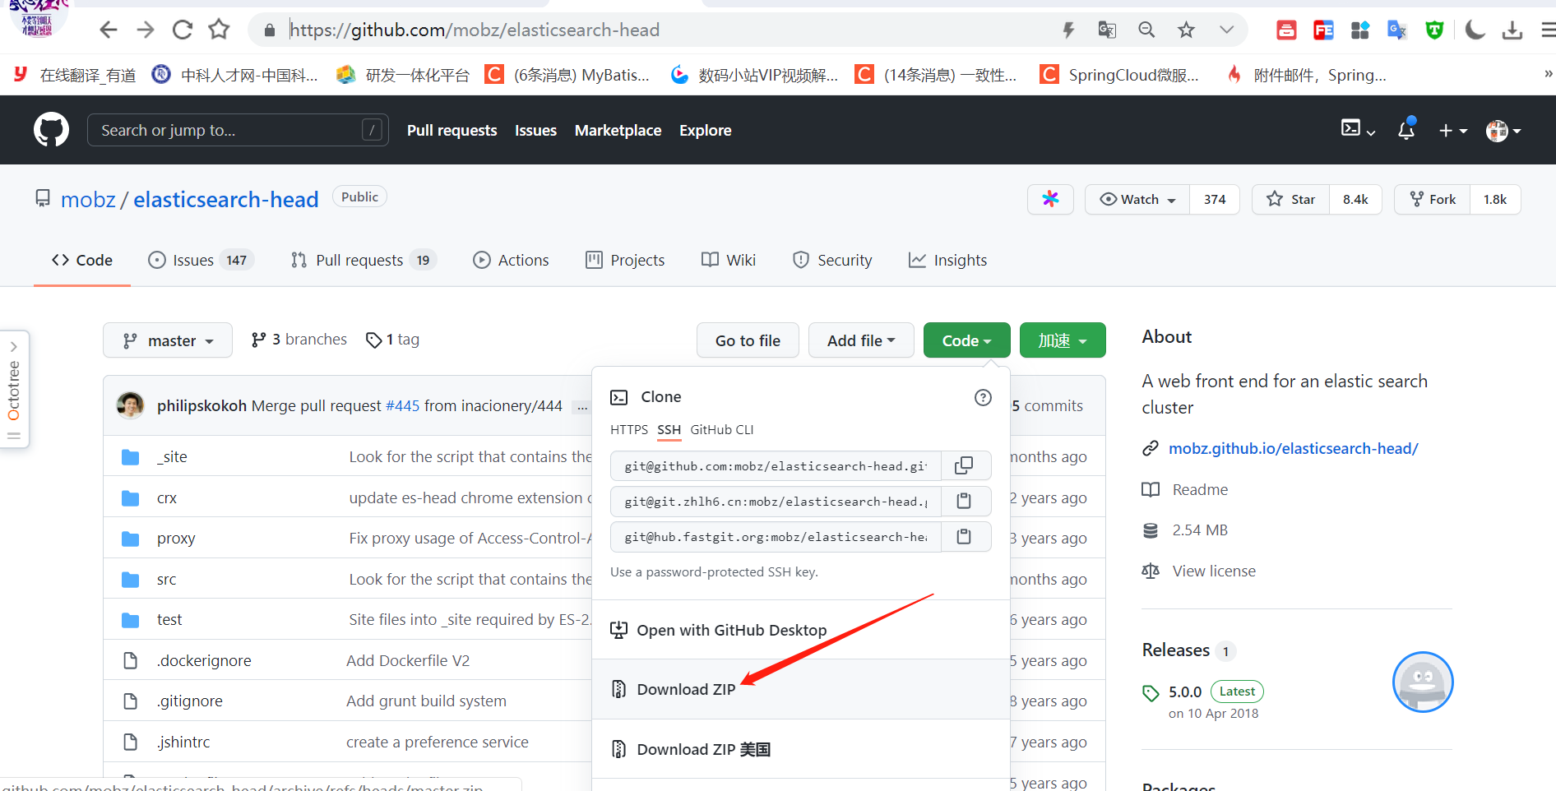Open the _site folder
Viewport: 1556px width, 791px height.
(172, 456)
